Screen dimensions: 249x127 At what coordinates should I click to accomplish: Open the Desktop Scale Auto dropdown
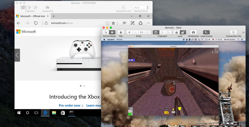point(141,7)
